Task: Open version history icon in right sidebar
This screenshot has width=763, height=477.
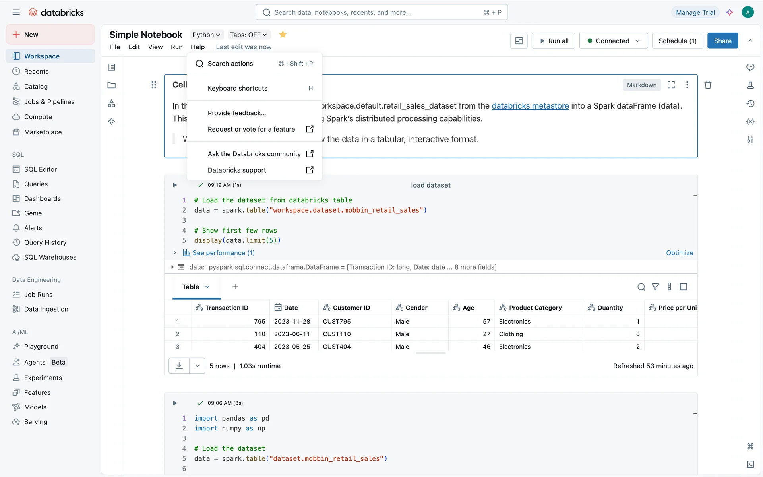Action: 750,104
